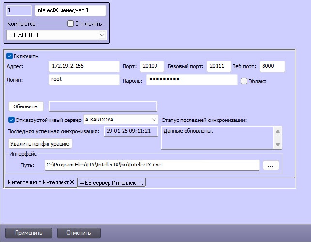311x242 pixels.
Task: Uncheck the Включить checkbox
Action: 9,56
